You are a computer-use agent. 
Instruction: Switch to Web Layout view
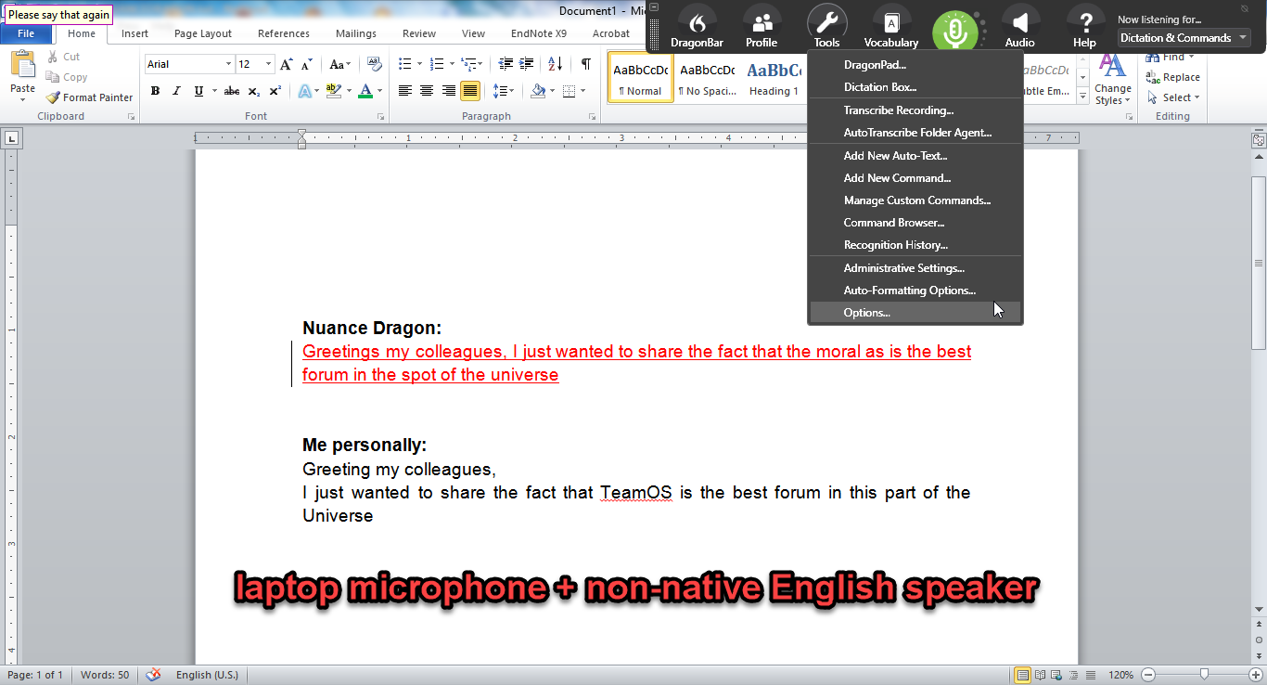pyautogui.click(x=1057, y=675)
